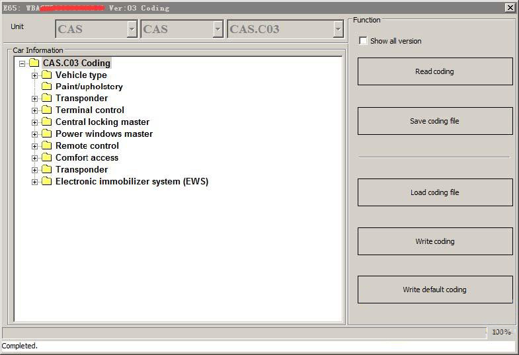This screenshot has height=355, width=519.
Task: Click the Paint/upholstery folder icon
Action: (x=46, y=87)
